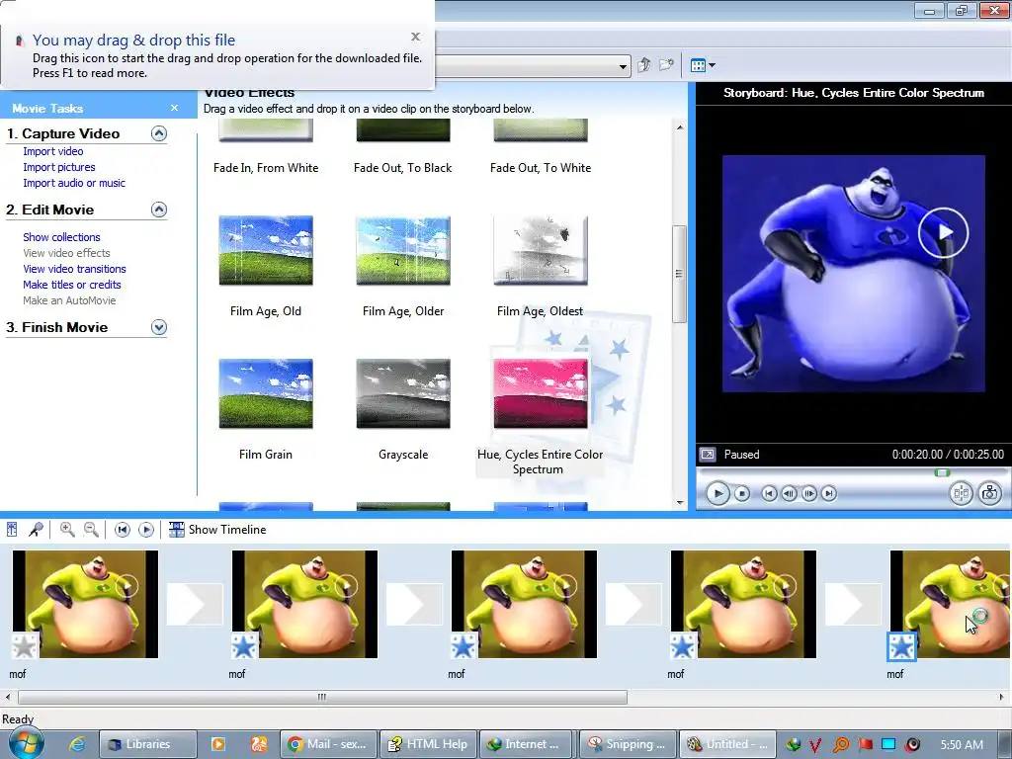Click the Import pictures link
Screen dimensions: 1012x759
pos(58,167)
